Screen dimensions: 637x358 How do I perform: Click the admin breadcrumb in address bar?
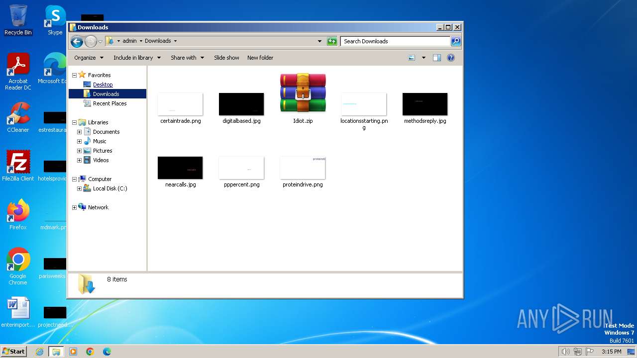(x=129, y=41)
